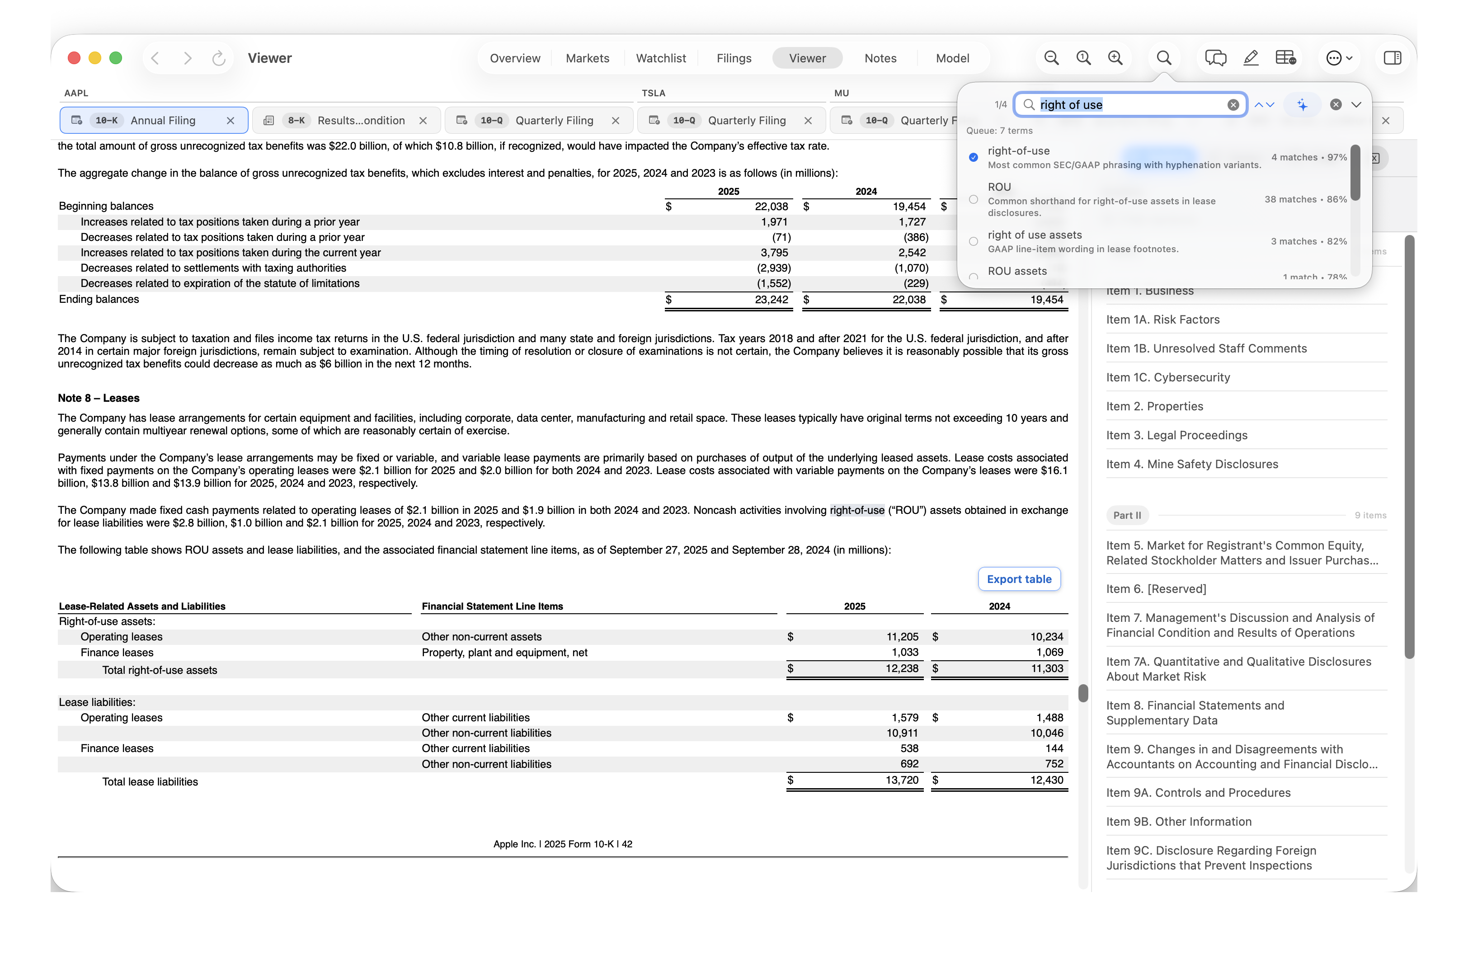Focus the right of use search field

click(x=1130, y=105)
